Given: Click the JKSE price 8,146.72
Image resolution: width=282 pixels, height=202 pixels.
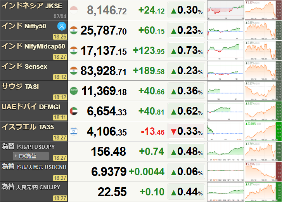Looking at the screenshot, I should click(x=107, y=10).
